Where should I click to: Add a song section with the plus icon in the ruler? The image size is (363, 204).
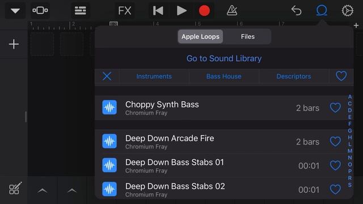point(356,25)
